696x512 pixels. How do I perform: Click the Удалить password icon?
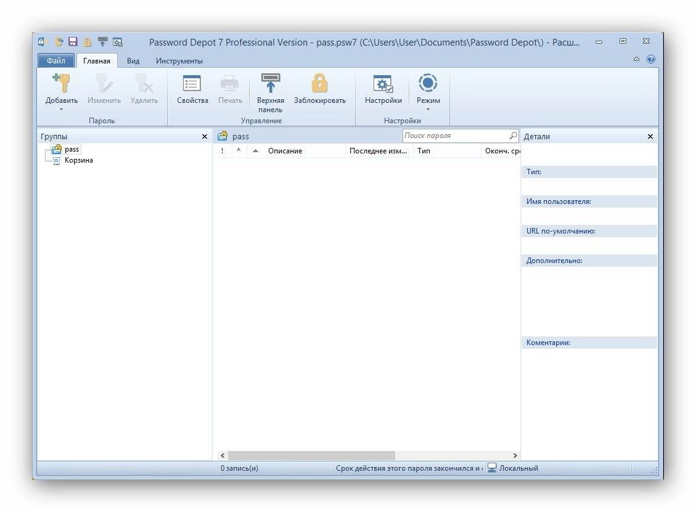[x=144, y=83]
